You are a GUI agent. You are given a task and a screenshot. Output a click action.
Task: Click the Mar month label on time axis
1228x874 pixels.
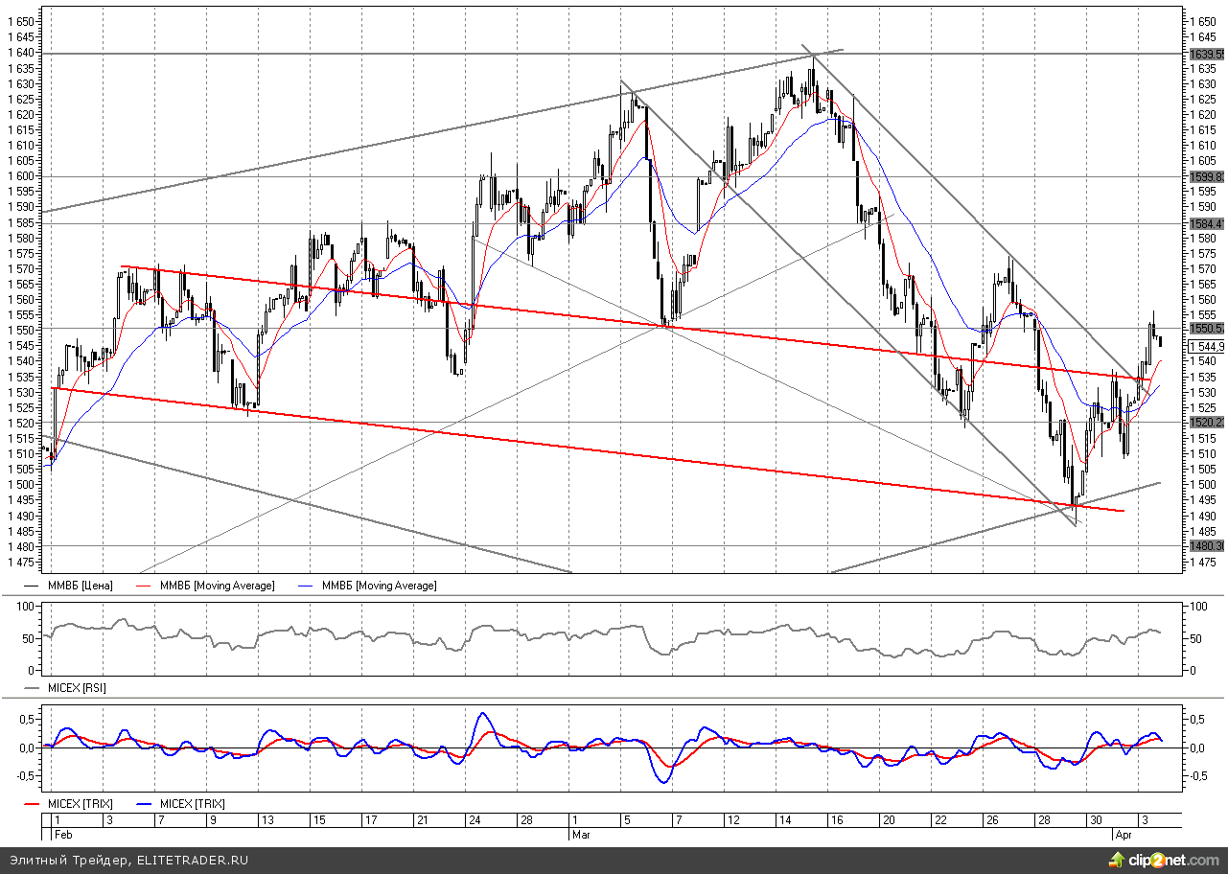(x=581, y=835)
